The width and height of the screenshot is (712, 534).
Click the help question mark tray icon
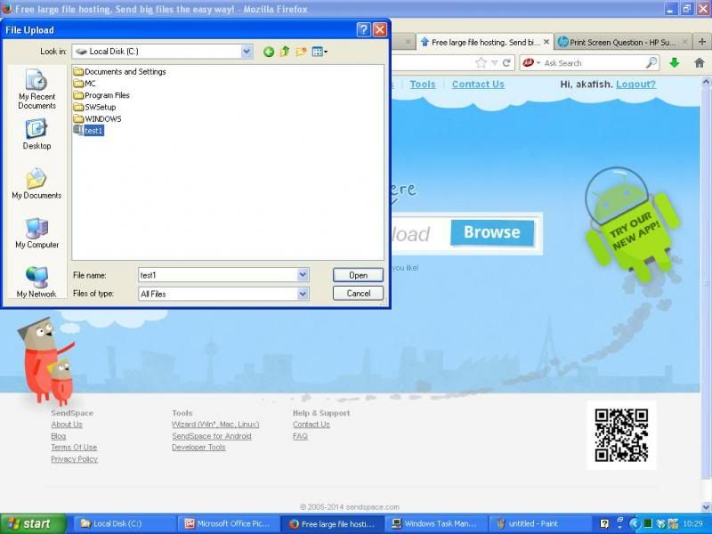tap(604, 523)
